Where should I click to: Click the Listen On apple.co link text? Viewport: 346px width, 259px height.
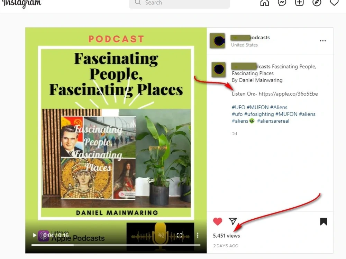tap(275, 94)
